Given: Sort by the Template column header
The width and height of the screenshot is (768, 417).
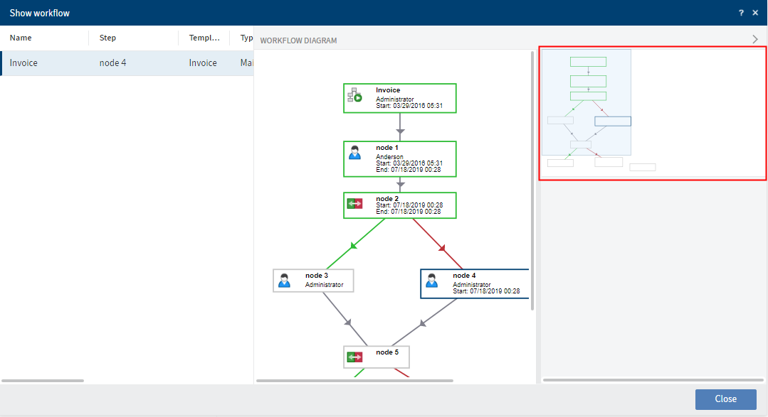Looking at the screenshot, I should click(x=204, y=38).
